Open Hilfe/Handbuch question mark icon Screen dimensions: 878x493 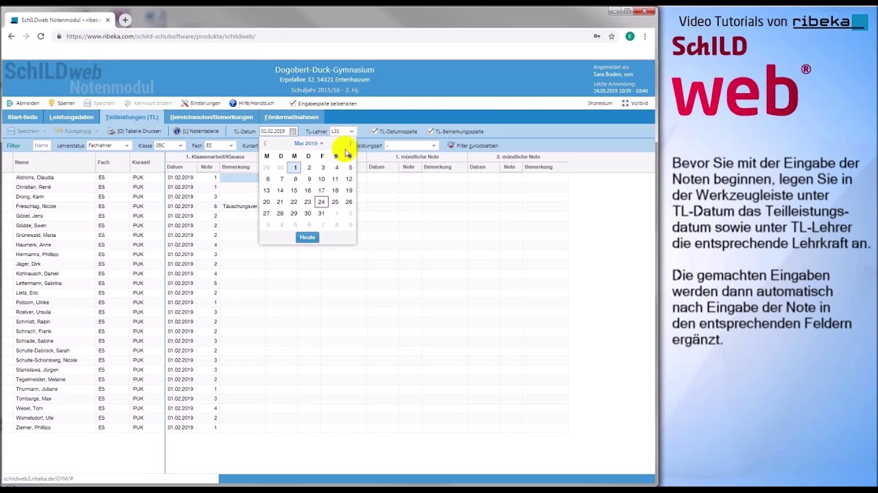233,103
